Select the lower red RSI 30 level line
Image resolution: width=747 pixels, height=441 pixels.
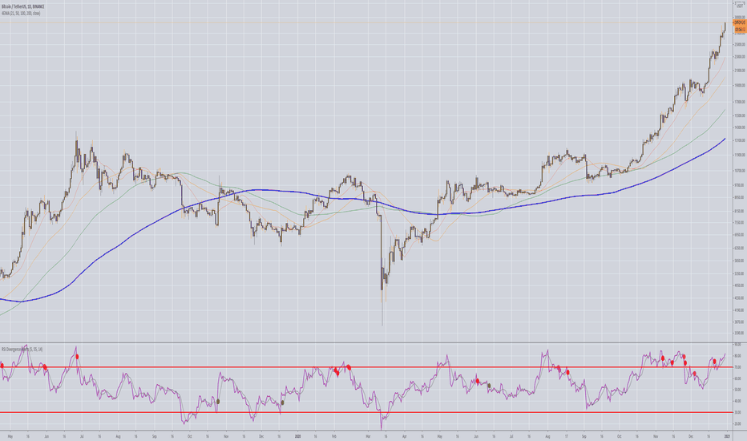365,412
